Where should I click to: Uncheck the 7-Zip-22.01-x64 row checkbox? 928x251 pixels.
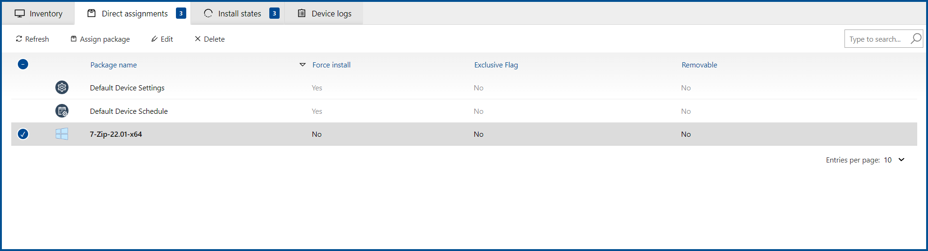23,134
